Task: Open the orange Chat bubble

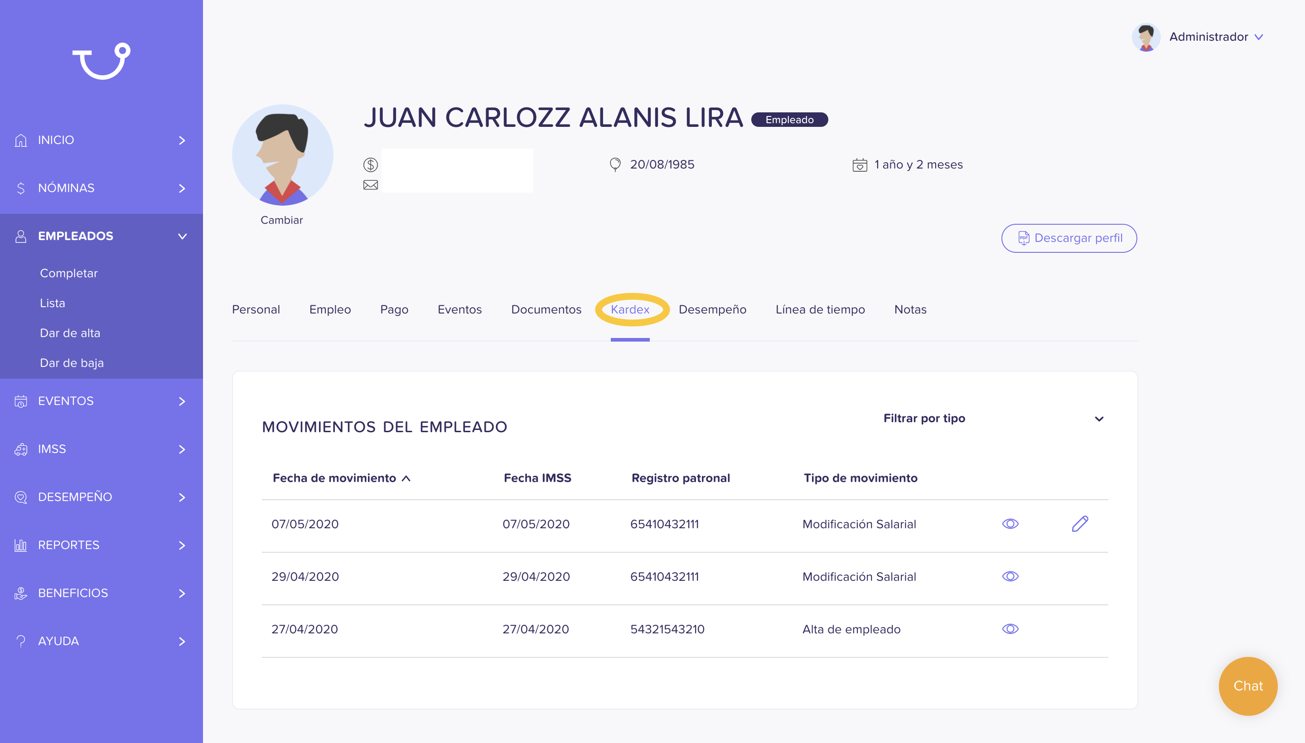Action: 1248,686
